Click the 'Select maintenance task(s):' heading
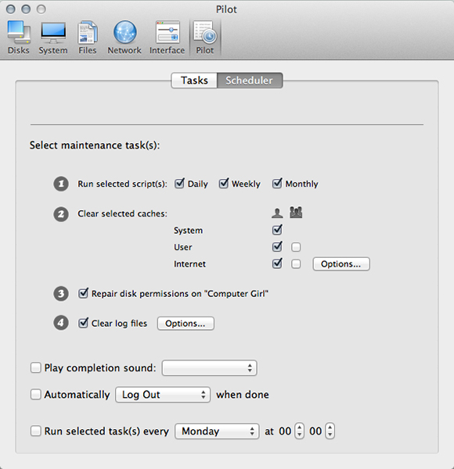 (x=95, y=145)
